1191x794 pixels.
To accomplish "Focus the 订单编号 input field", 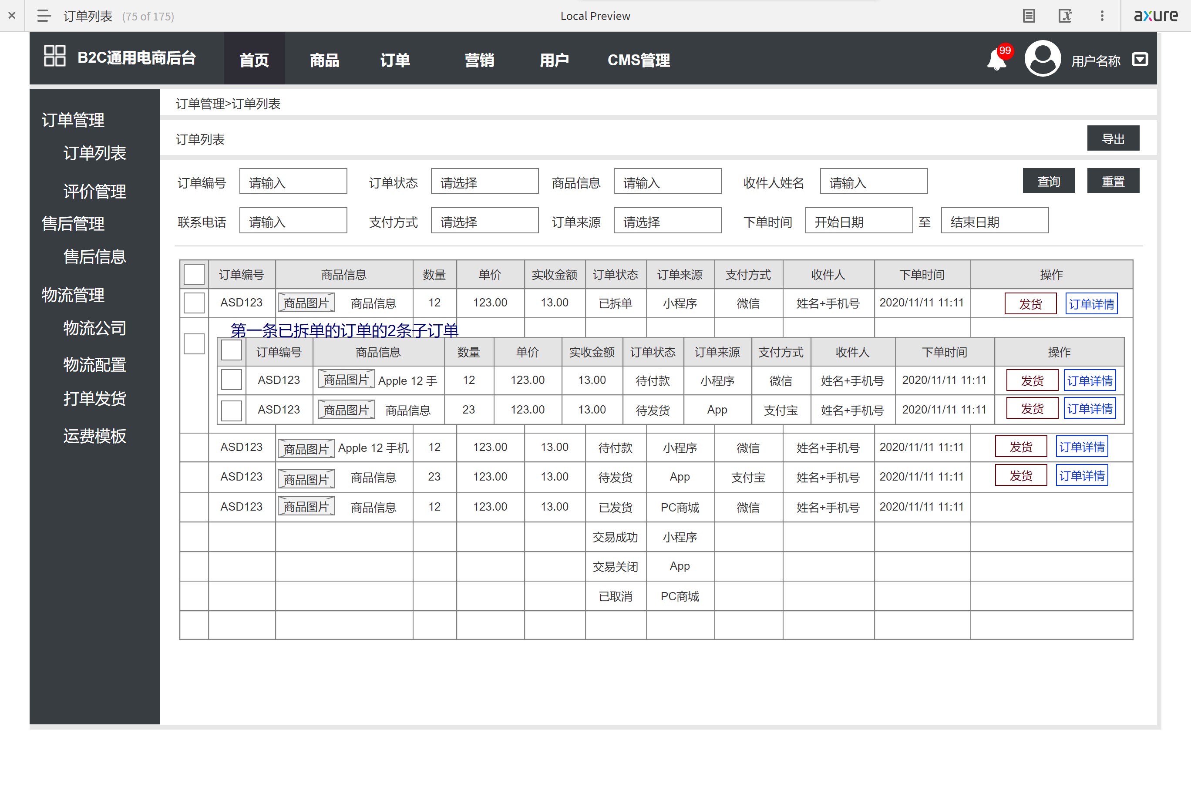I will pyautogui.click(x=293, y=181).
